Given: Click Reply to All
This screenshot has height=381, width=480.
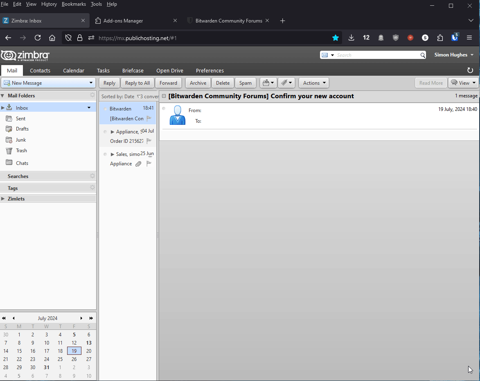Looking at the screenshot, I should pyautogui.click(x=137, y=83).
